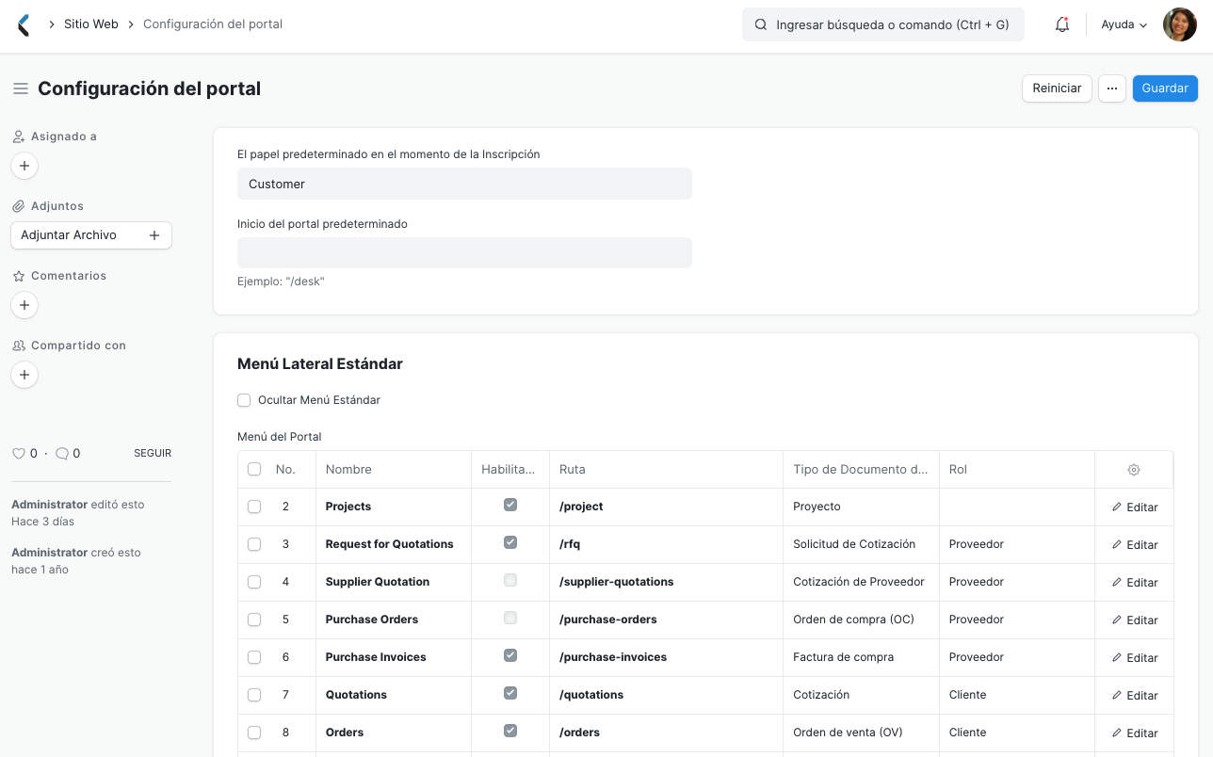Open the notifications bell

tap(1062, 25)
